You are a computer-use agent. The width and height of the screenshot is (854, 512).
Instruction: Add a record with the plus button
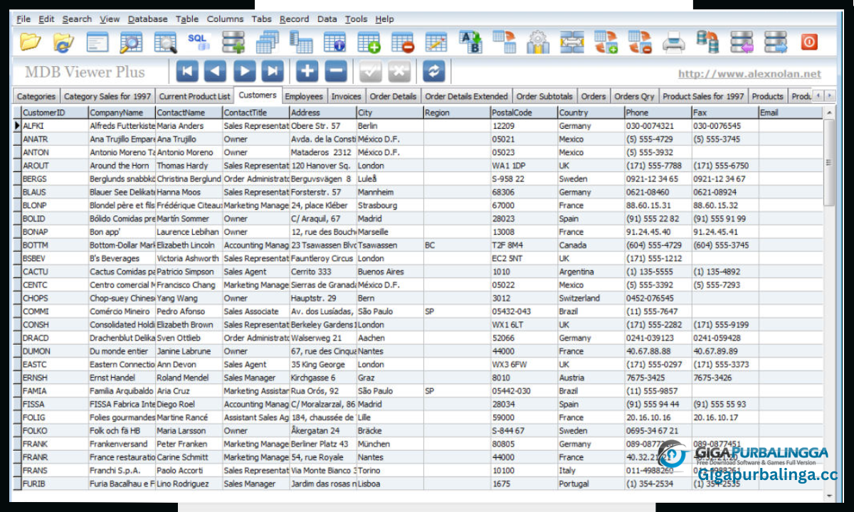(x=307, y=72)
